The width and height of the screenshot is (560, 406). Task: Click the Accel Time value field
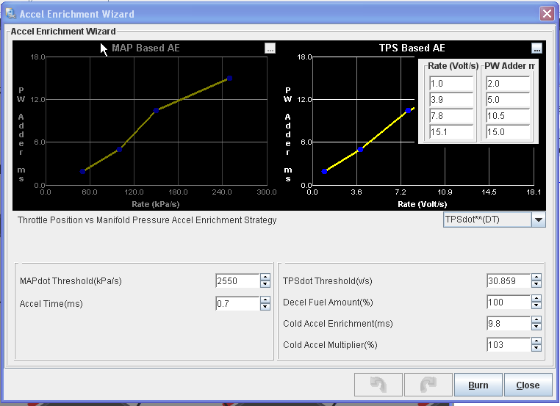237,303
